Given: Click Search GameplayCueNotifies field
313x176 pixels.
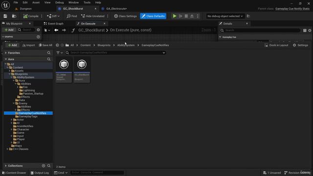Looking at the screenshot, I should pos(115,53).
